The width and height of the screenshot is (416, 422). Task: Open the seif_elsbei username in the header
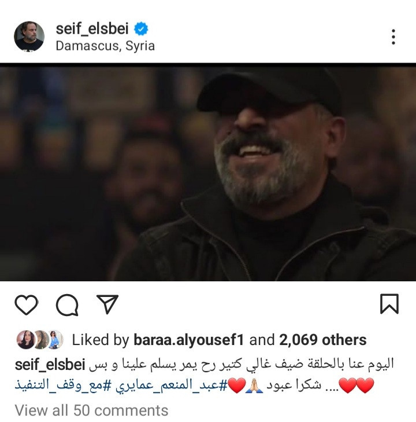pyautogui.click(x=92, y=28)
